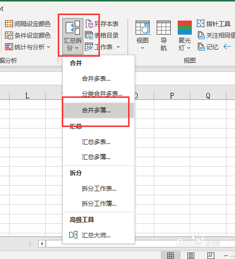235x259 pixels.
Task: Click the 关注相同值 icon
Action: point(201,35)
